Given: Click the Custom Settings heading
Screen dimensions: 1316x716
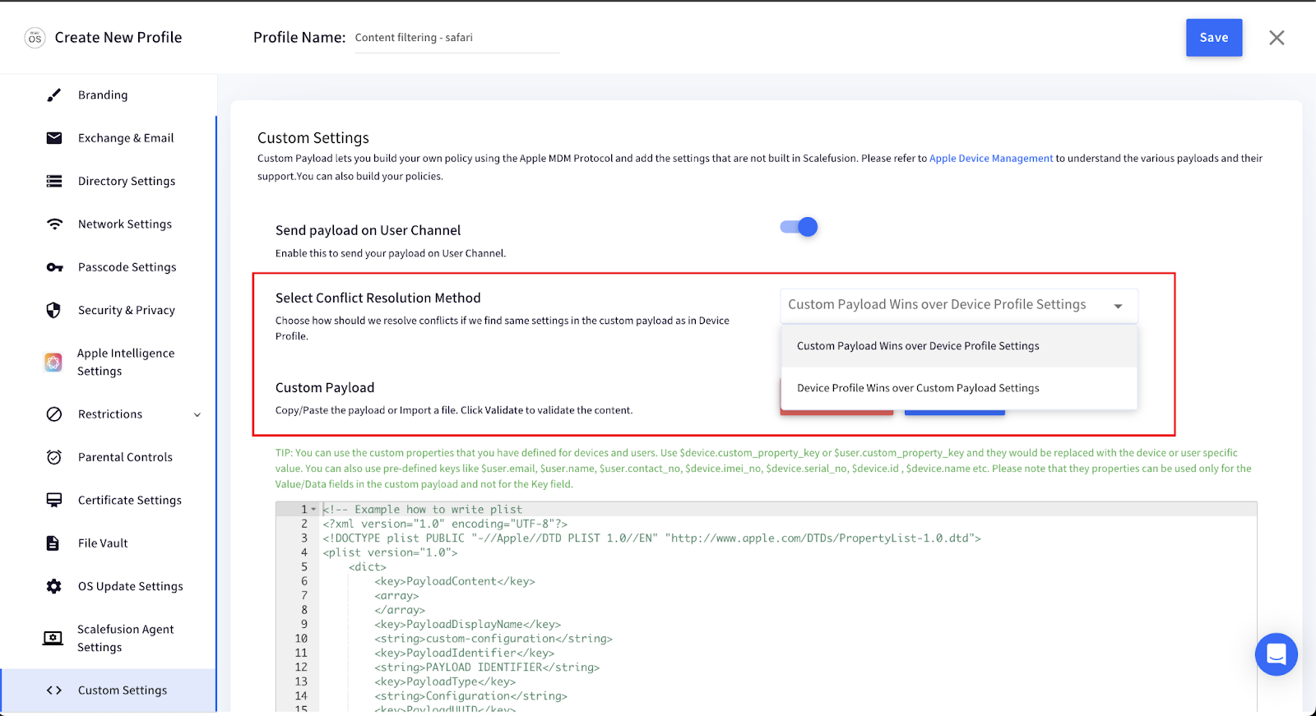Looking at the screenshot, I should [x=313, y=138].
